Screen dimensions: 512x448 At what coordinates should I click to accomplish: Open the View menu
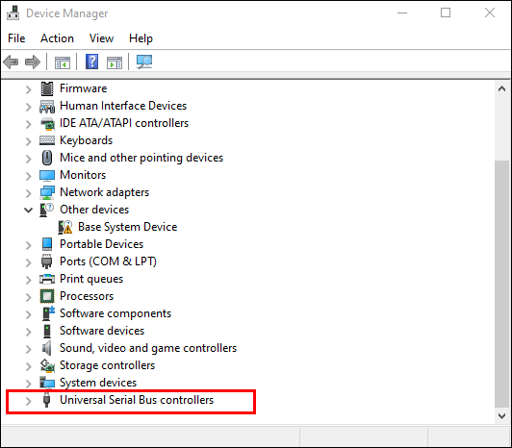[x=102, y=38]
